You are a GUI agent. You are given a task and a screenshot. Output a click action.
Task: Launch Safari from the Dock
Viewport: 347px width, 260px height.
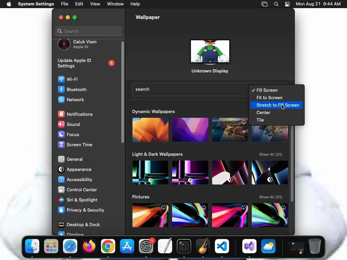[70, 246]
